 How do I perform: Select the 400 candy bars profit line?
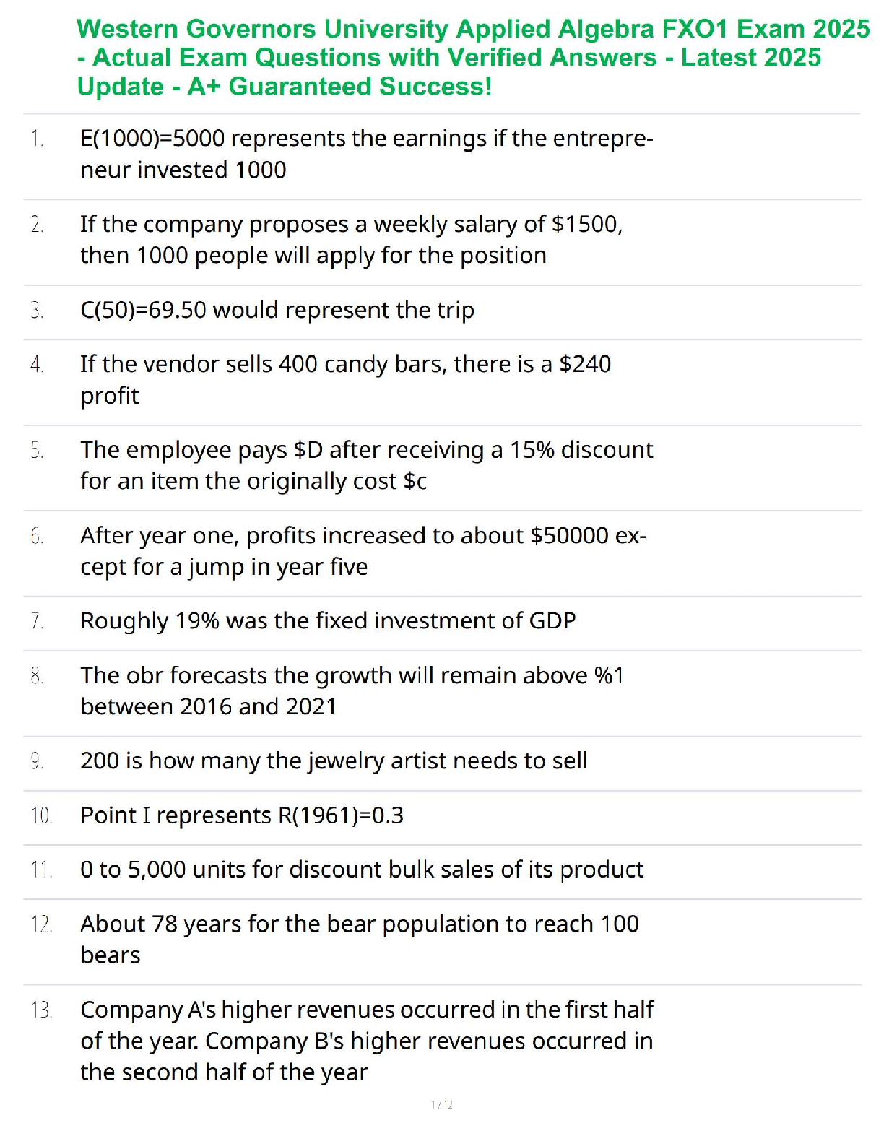(345, 379)
